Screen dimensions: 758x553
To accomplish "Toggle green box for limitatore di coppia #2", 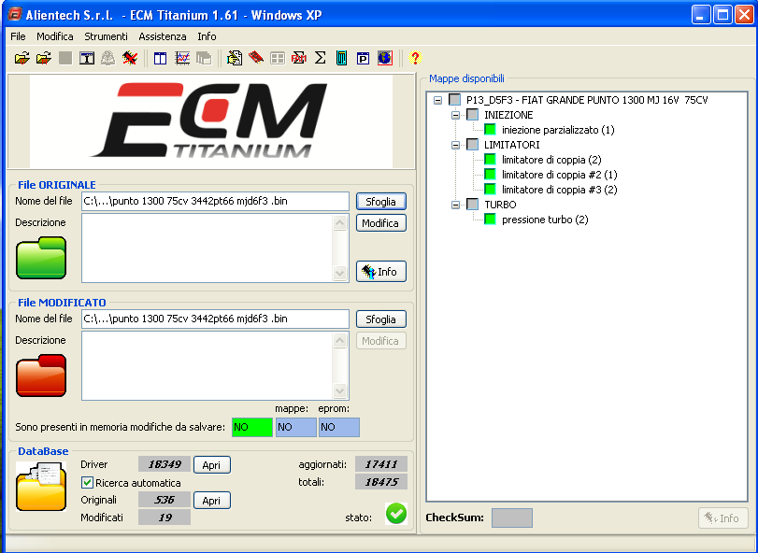I will pos(490,175).
